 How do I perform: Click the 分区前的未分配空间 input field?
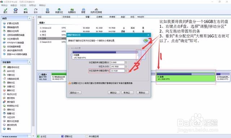[x=117, y=62]
